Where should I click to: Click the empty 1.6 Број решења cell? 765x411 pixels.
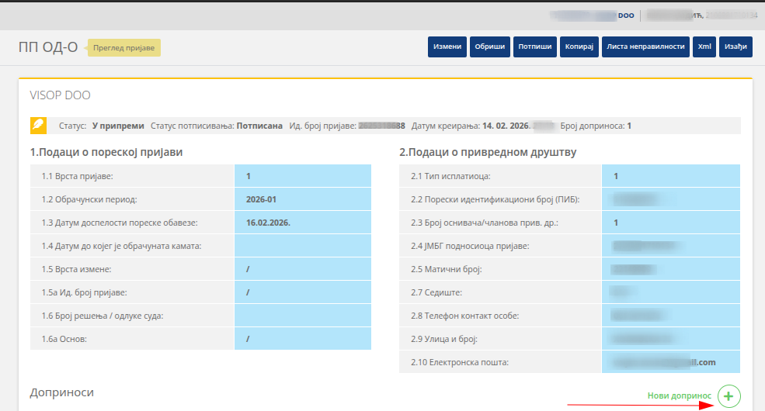(303, 316)
